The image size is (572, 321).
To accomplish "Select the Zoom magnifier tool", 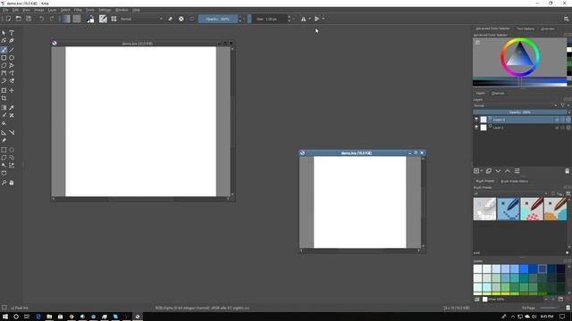I will click(4, 183).
